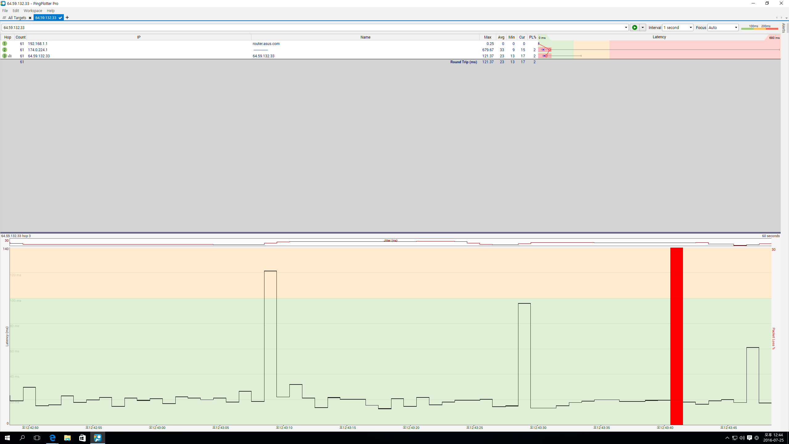This screenshot has height=444, width=789.
Task: Click the 64.59.132.33 hop 3 timeline title
Action: (16, 236)
